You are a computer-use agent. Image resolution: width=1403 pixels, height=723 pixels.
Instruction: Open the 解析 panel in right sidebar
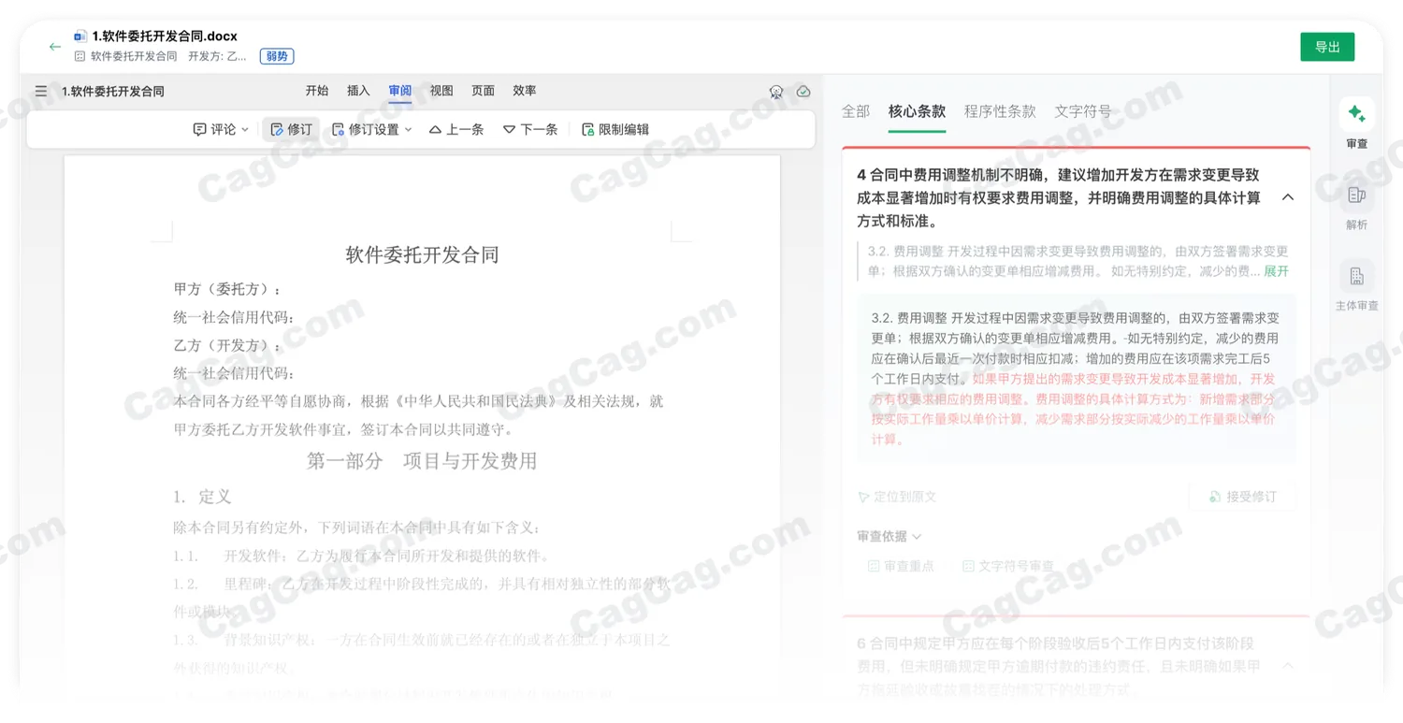1356,205
